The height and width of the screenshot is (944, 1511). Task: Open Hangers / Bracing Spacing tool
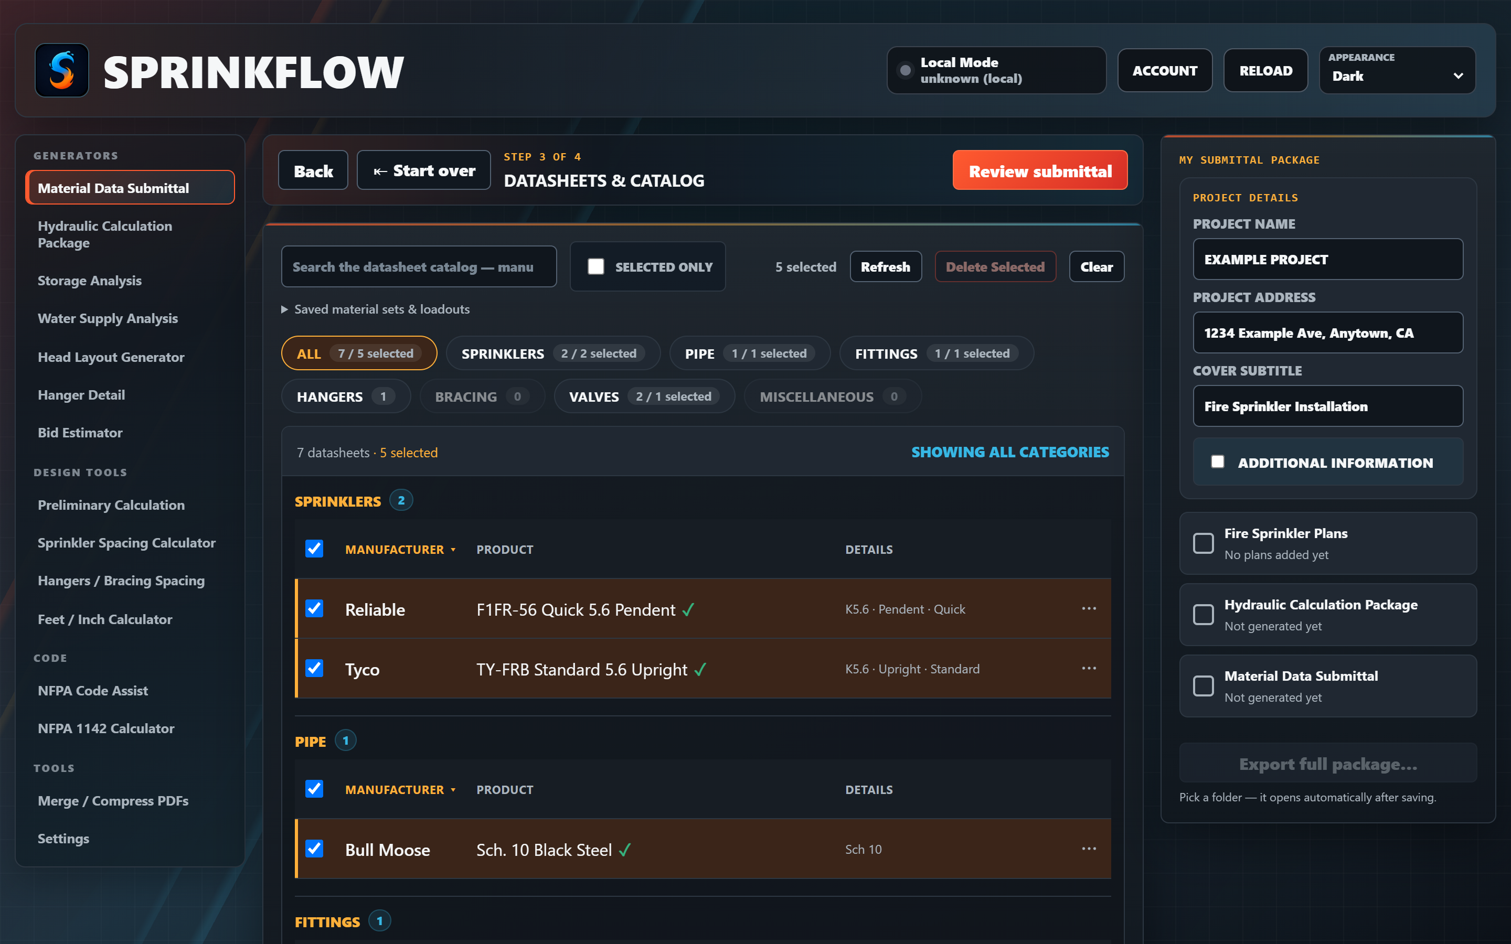pos(130,581)
